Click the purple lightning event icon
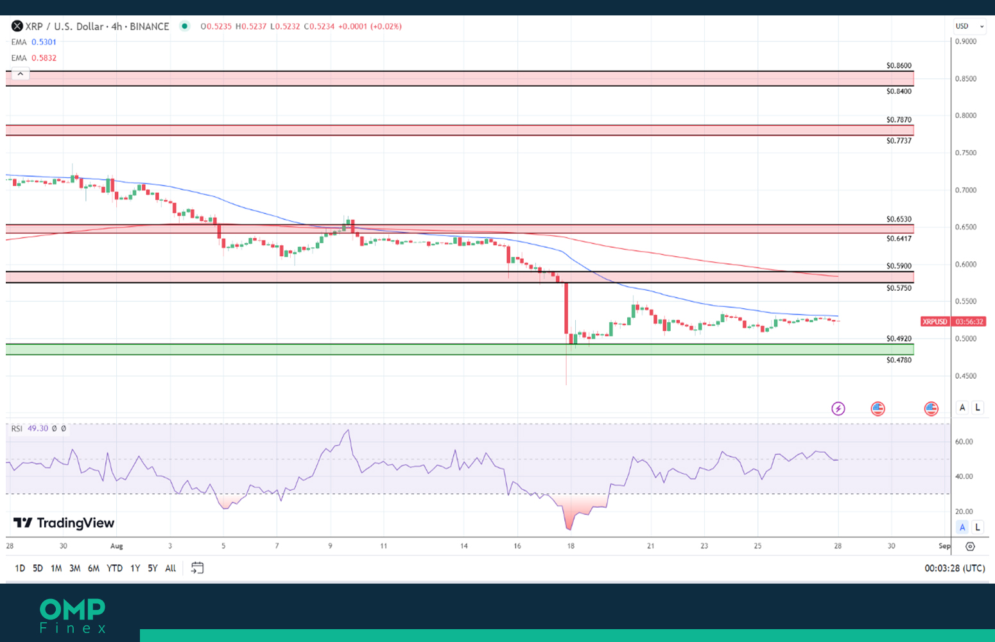 (x=838, y=408)
